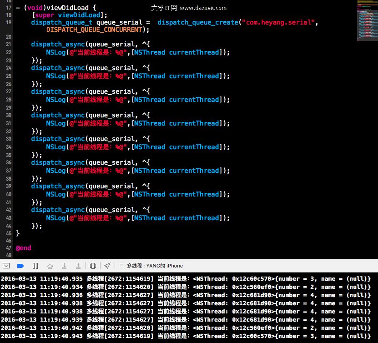Click the Simulate Location arrow icon
The height and width of the screenshot is (343, 378).
coord(107,266)
